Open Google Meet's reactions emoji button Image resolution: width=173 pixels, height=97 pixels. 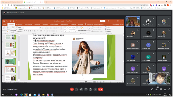point(81,89)
